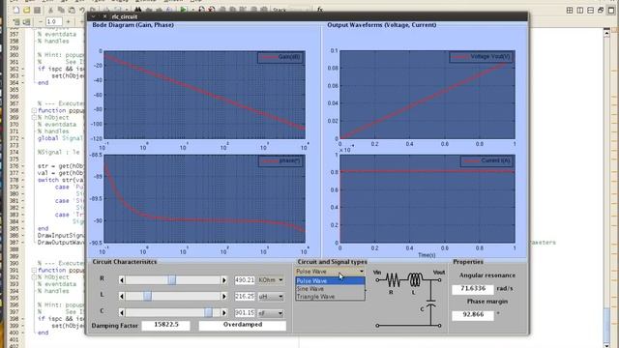619x348 pixels.
Task: Choose Triangle Wave from the signal list
Action: click(330, 297)
